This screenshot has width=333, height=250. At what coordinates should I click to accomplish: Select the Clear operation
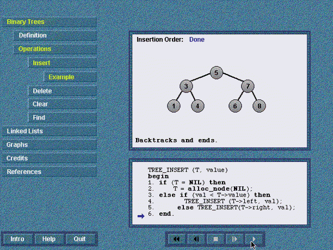[x=62, y=104]
